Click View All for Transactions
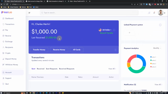The height and width of the screenshot is (94, 168). pyautogui.click(x=112, y=69)
